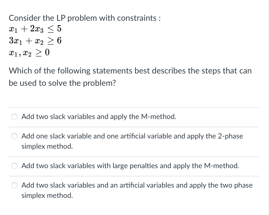This screenshot has height=215, width=270.
Task: Choose 'Add one slack variable and one artificial variable'
Action: pyautogui.click(x=14, y=136)
